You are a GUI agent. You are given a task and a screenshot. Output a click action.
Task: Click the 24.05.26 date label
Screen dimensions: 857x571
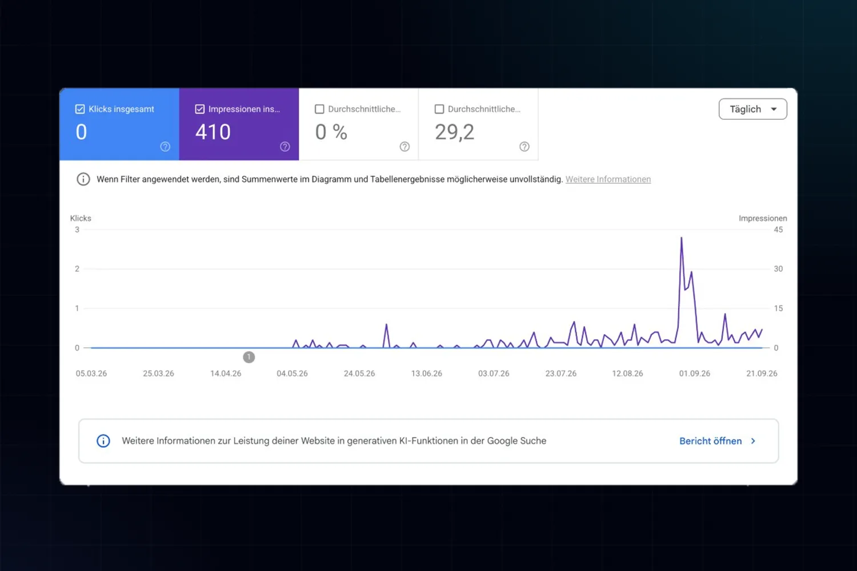point(359,373)
